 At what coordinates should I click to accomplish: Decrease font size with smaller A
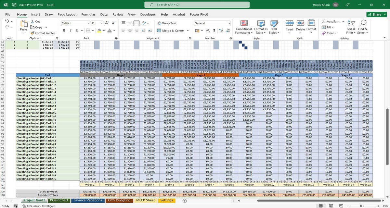click(113, 23)
